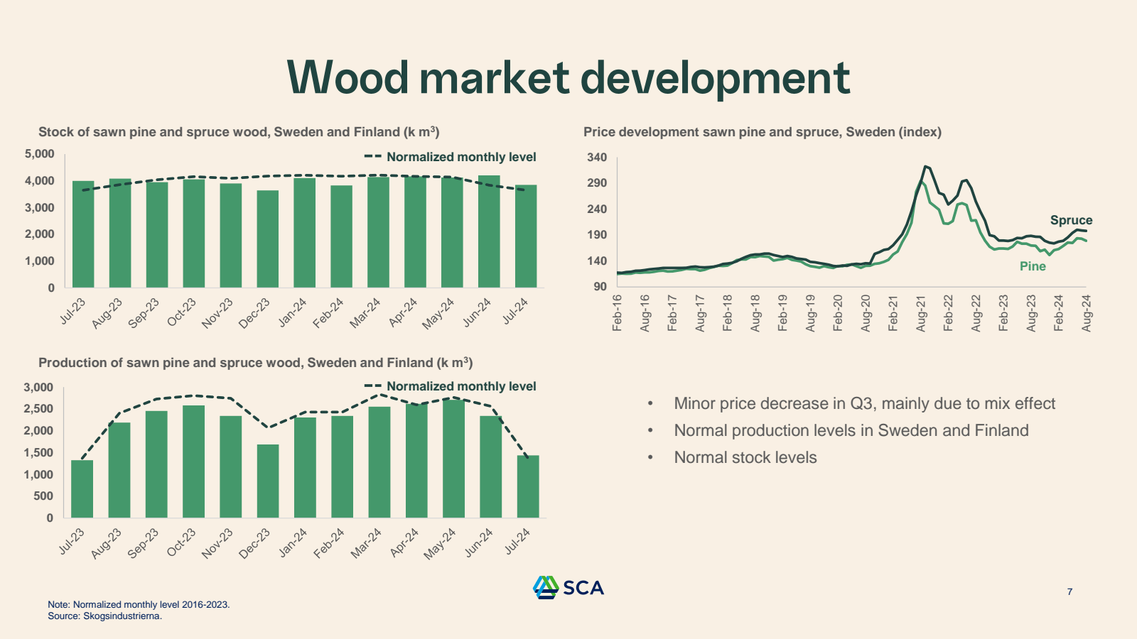Click the 'Feb-20' label on the price chart axis

[838, 313]
